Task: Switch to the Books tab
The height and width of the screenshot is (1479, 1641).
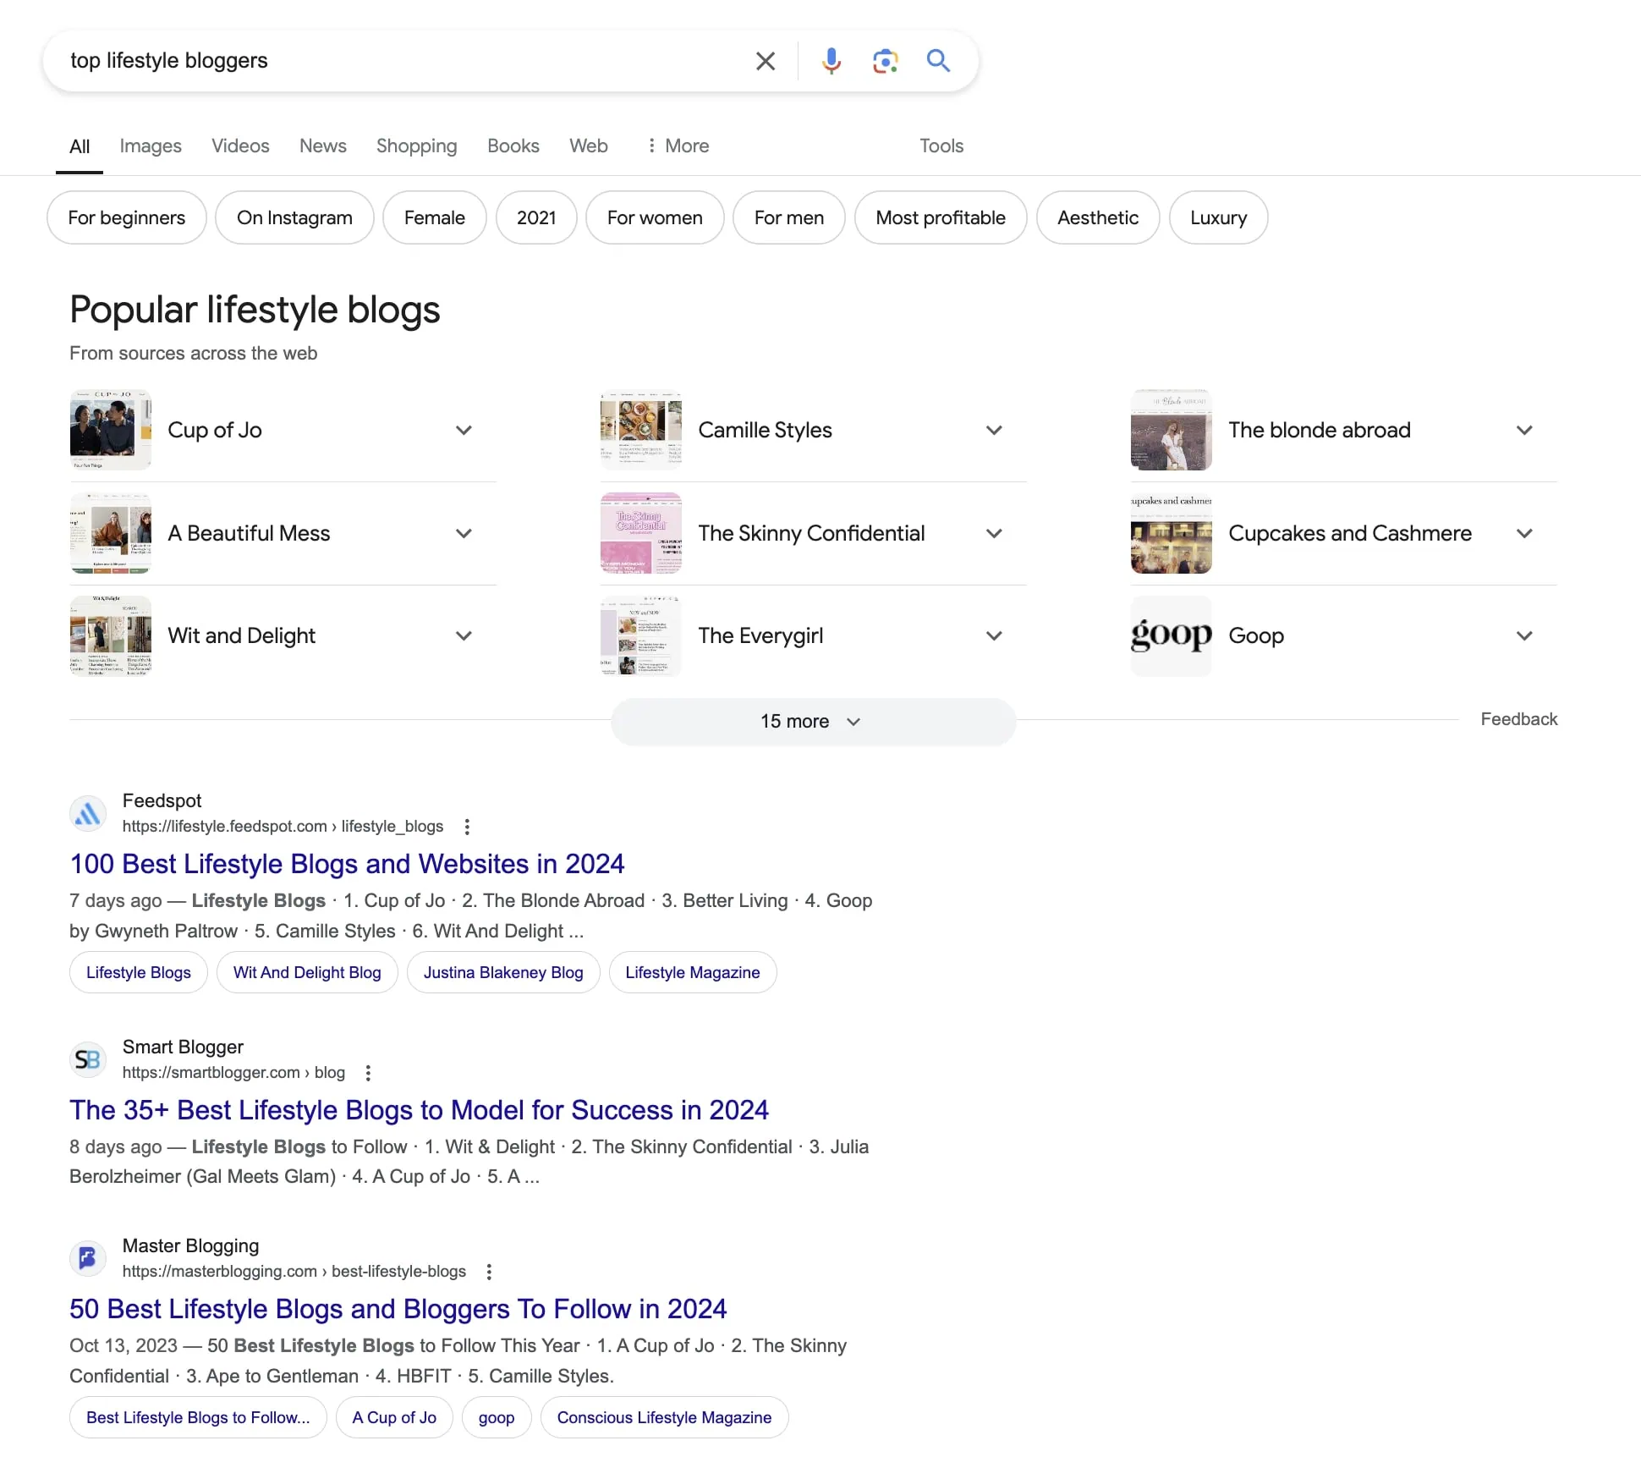Action: pyautogui.click(x=513, y=146)
